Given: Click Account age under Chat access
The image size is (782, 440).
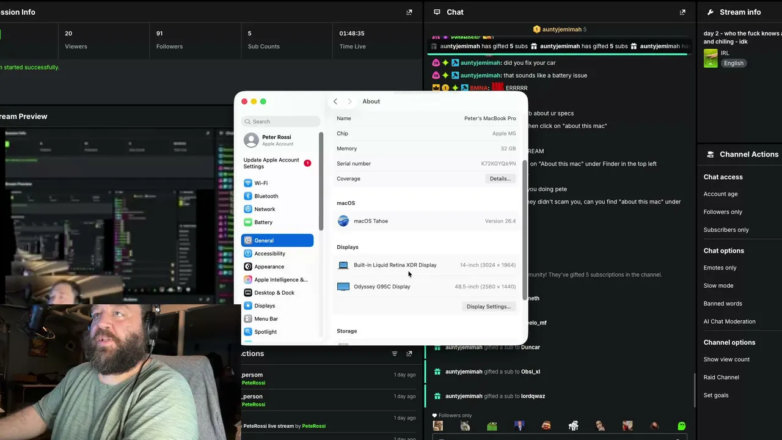Looking at the screenshot, I should coord(720,194).
